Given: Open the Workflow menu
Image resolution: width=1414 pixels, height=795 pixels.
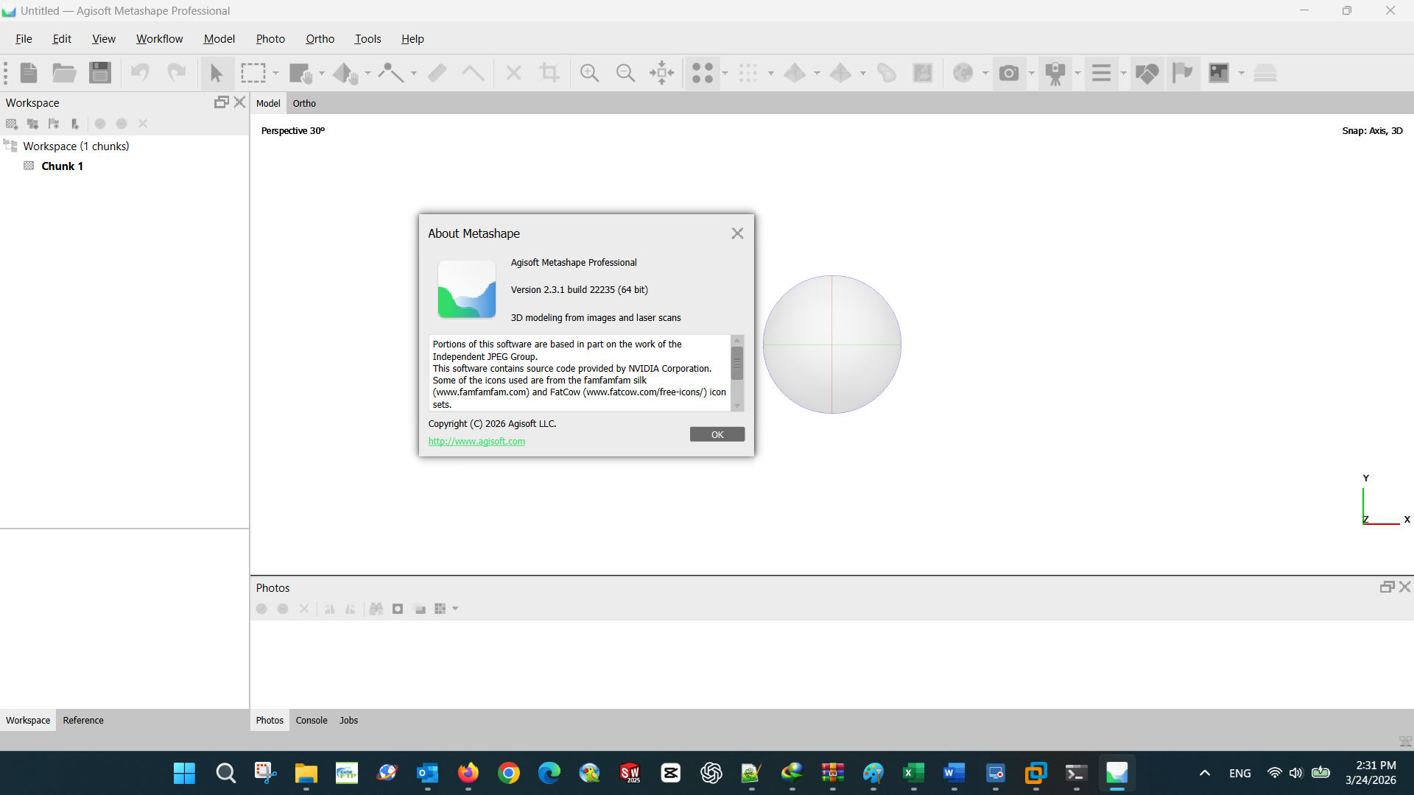Looking at the screenshot, I should click(159, 39).
